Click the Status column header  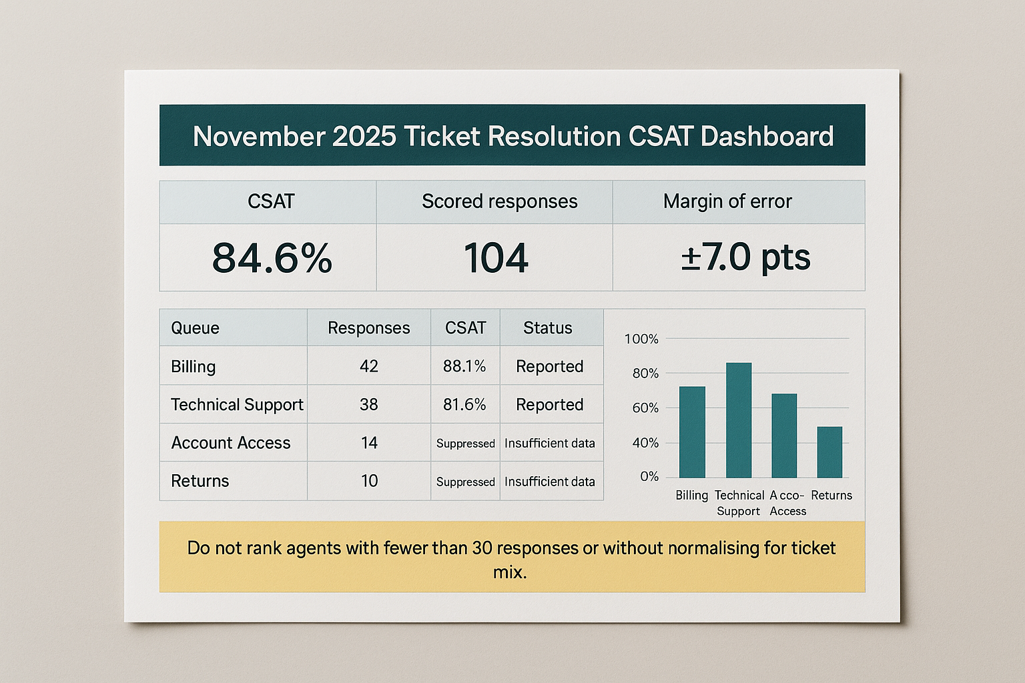click(x=548, y=327)
